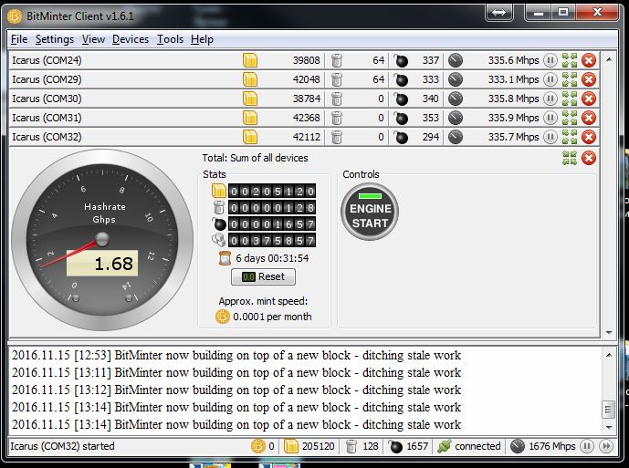The height and width of the screenshot is (468, 629).
Task: Click the accepted-work box icon on COM30 row
Action: coord(250,99)
